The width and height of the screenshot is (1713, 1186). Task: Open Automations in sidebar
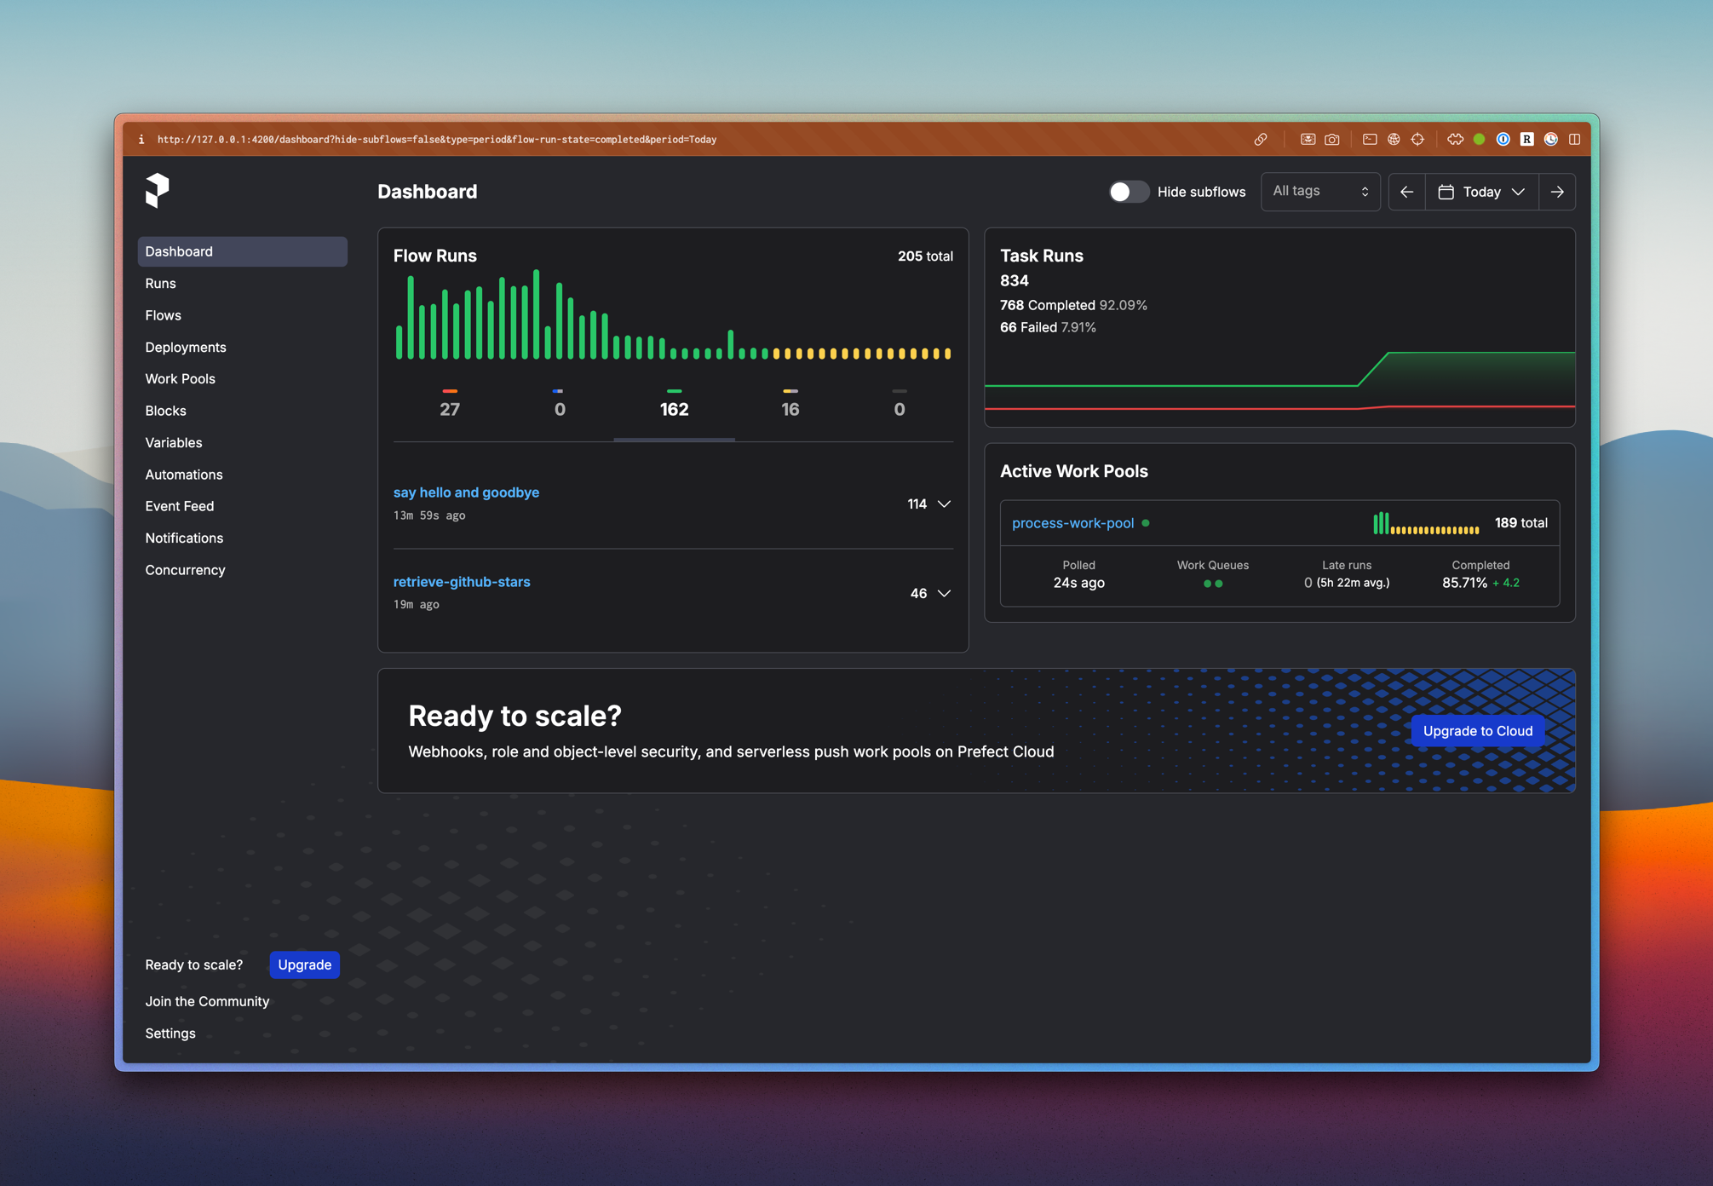(183, 475)
